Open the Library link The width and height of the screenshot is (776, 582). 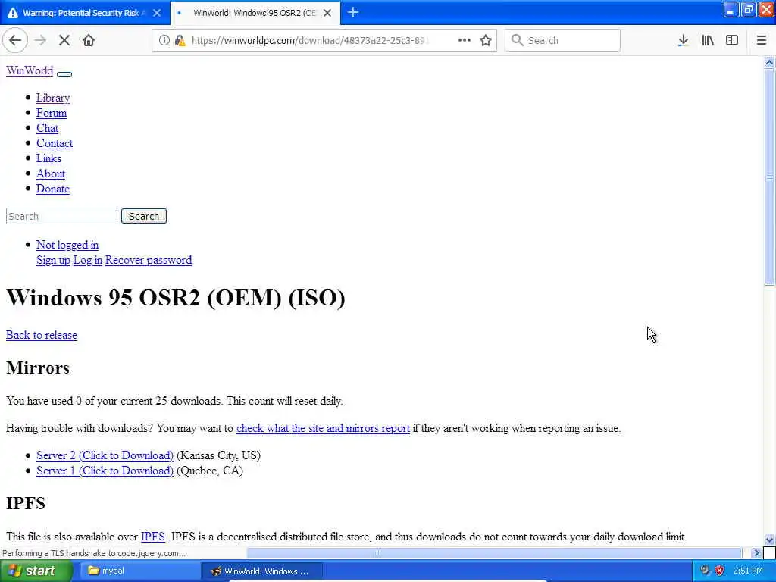click(53, 98)
